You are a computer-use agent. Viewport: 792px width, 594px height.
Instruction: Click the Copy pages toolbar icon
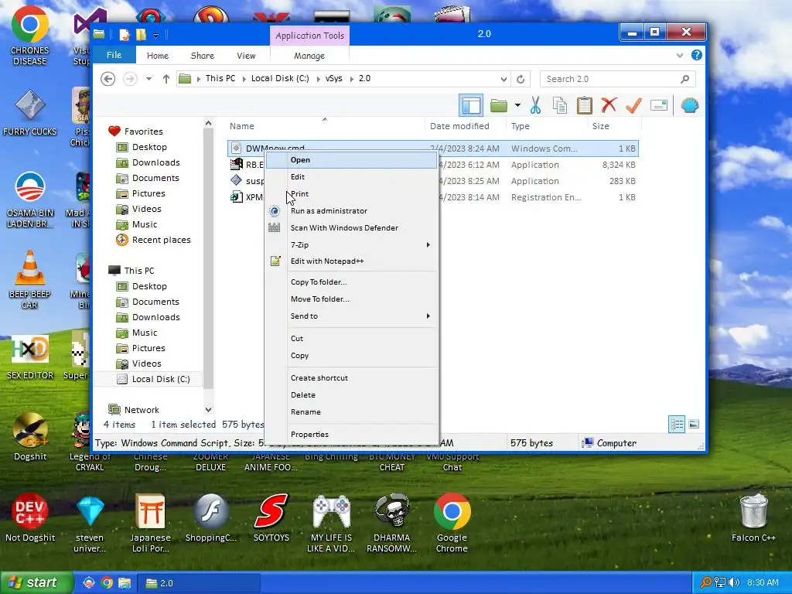pos(560,105)
